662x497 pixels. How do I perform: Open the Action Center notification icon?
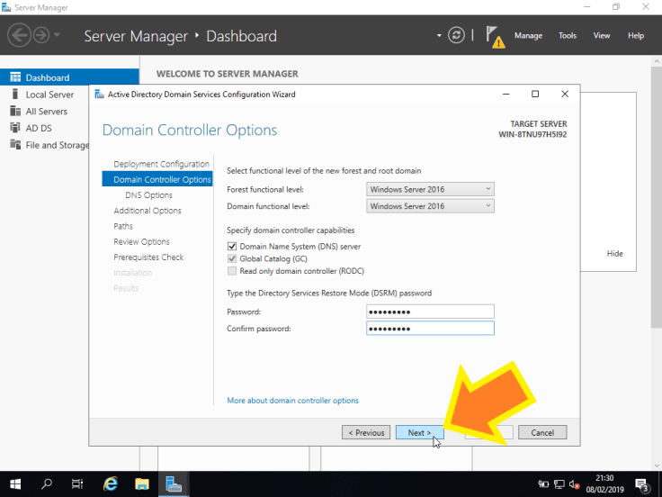(641, 483)
